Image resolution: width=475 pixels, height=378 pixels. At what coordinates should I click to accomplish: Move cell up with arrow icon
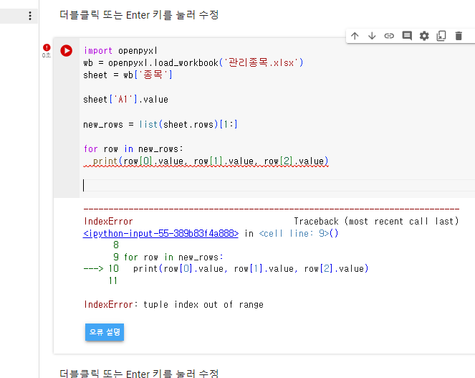coord(355,36)
